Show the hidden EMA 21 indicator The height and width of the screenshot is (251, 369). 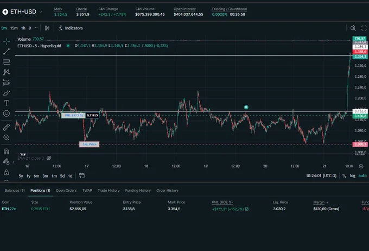click(x=49, y=158)
